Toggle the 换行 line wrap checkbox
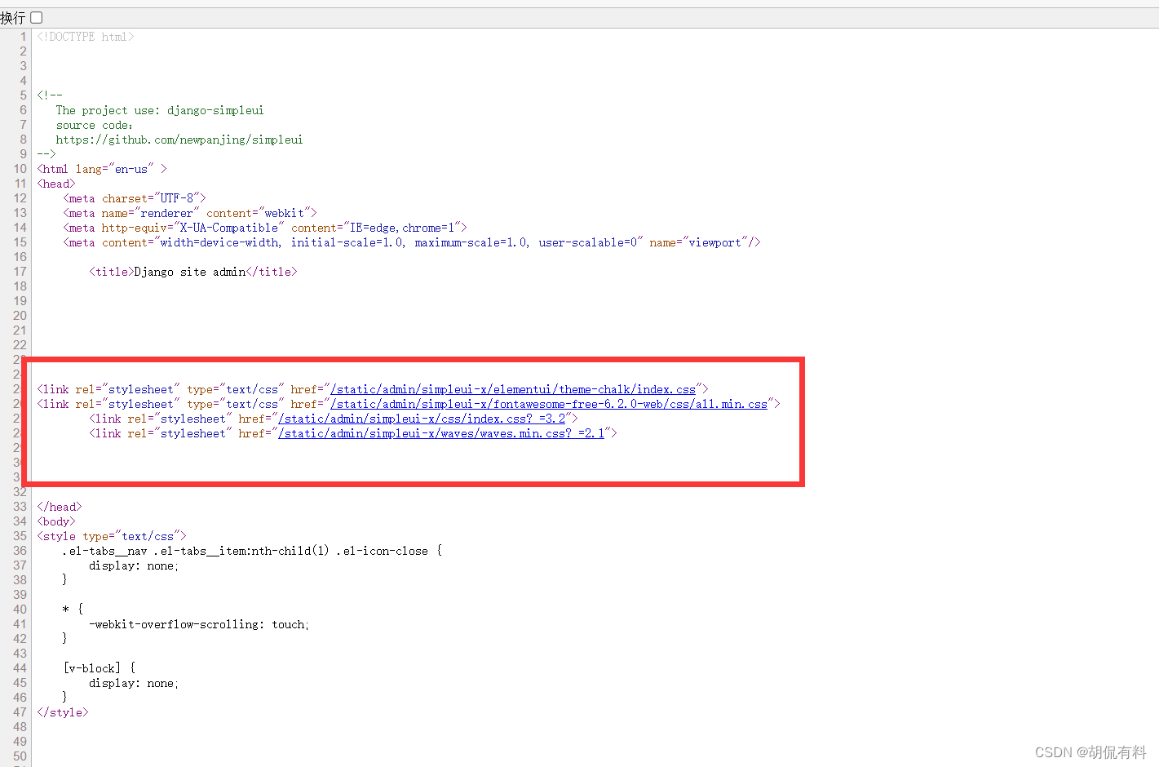Image resolution: width=1159 pixels, height=767 pixels. click(x=36, y=17)
